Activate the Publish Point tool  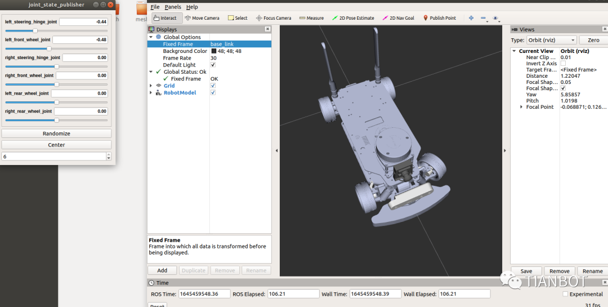tap(439, 18)
